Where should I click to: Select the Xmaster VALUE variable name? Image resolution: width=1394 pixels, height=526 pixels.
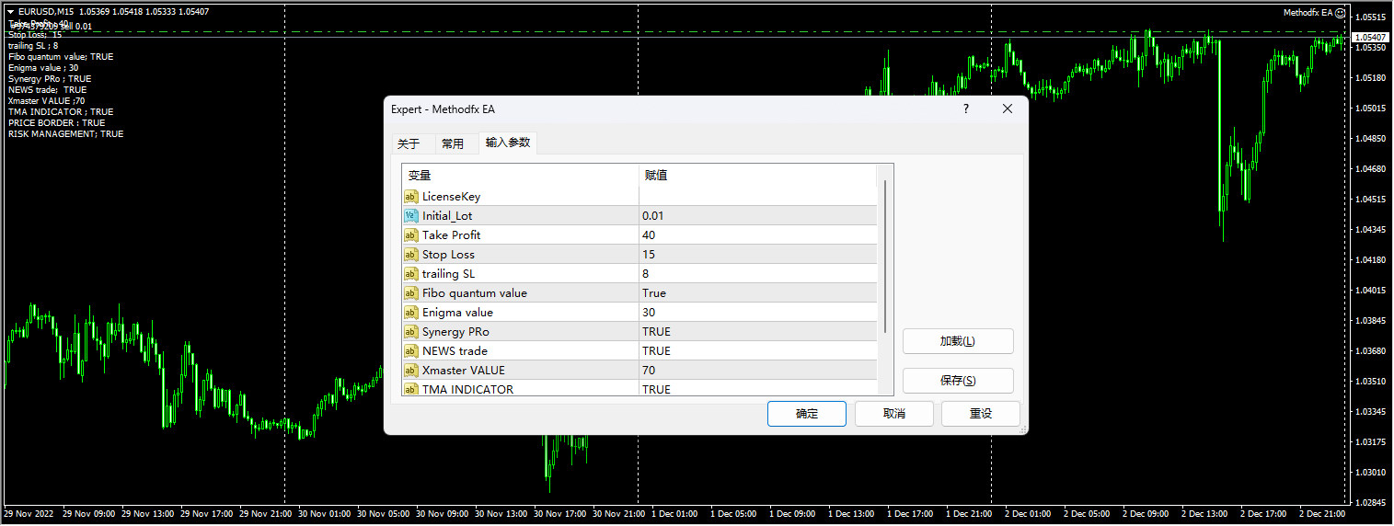point(464,371)
